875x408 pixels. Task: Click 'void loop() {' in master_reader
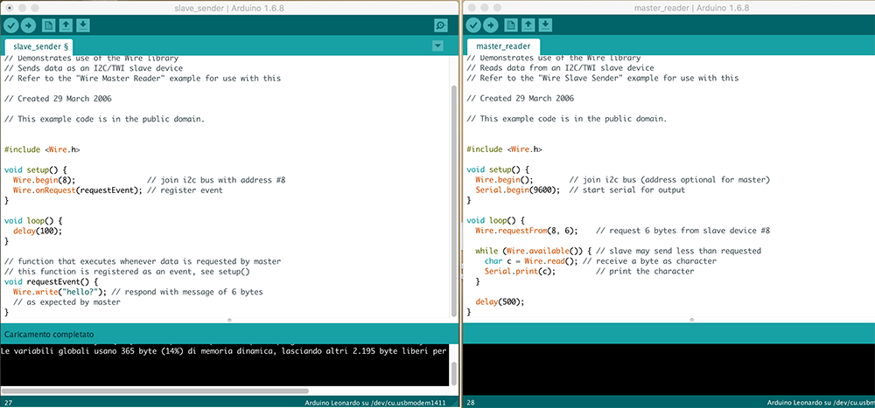495,220
